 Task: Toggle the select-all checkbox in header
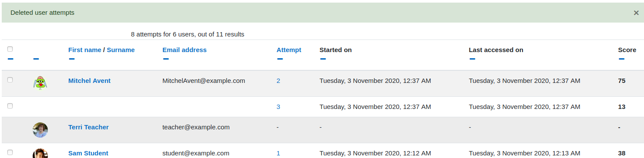[10, 49]
